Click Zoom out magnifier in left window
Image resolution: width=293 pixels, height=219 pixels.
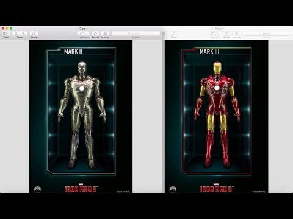click(16, 33)
